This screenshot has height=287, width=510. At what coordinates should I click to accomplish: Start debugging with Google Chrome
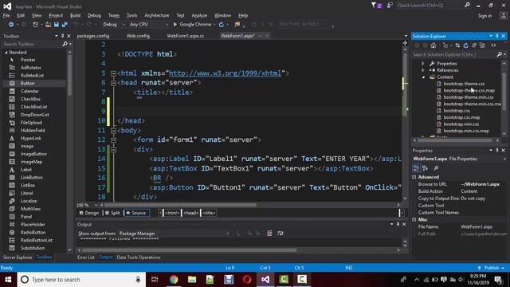point(193,25)
